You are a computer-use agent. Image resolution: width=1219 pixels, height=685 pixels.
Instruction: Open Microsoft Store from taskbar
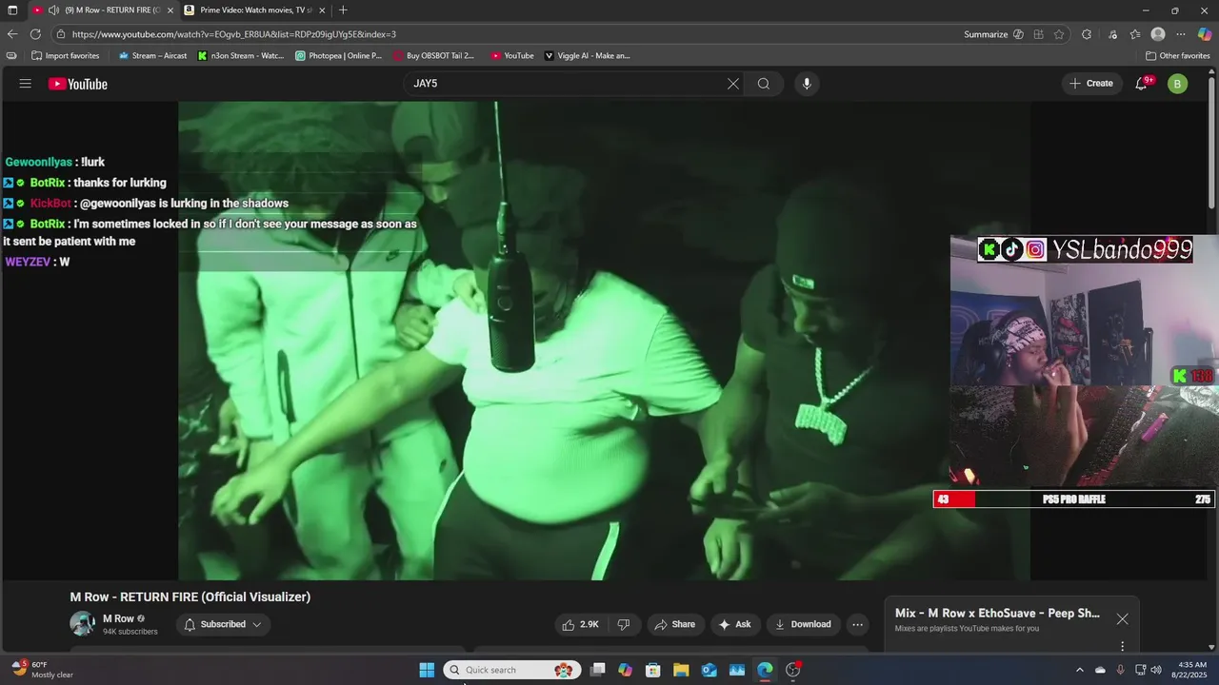coord(653,670)
